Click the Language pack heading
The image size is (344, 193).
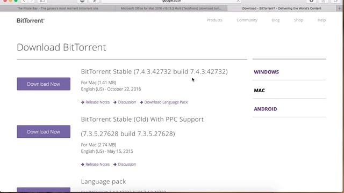103,182
